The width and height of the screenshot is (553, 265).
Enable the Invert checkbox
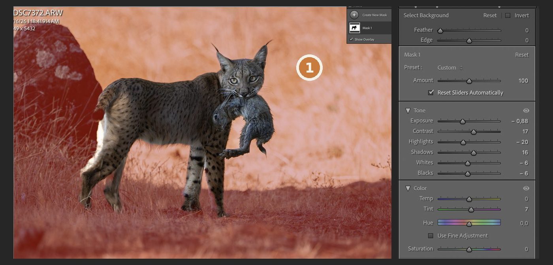click(508, 15)
